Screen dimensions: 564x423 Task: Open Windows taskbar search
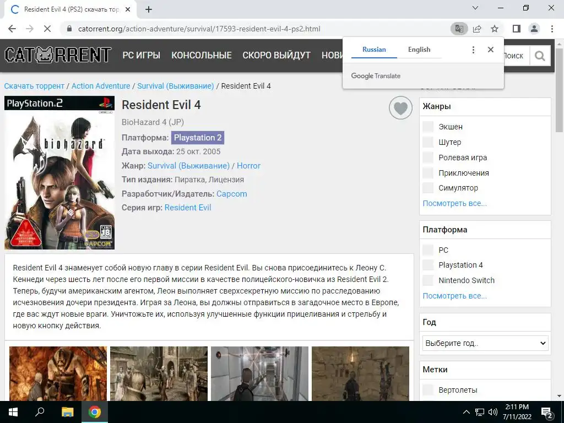[40, 412]
